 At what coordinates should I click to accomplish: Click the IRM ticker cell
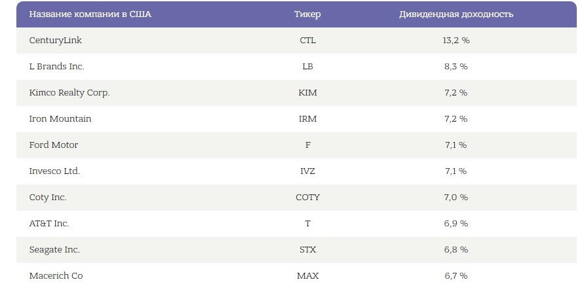(307, 119)
